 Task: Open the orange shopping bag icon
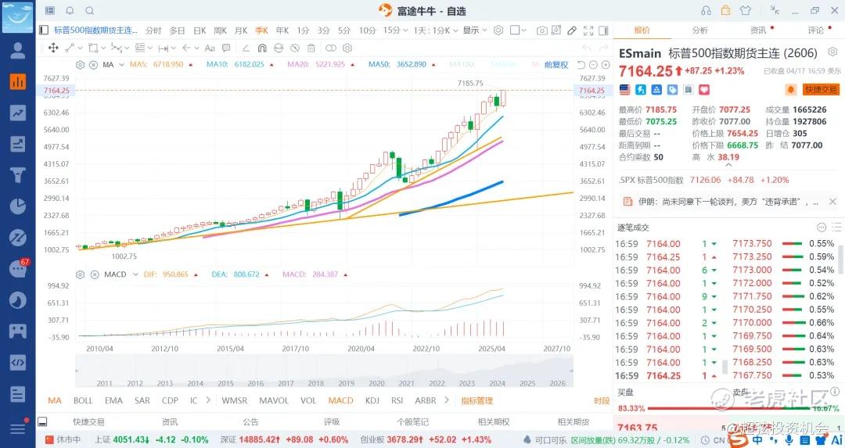726,10
